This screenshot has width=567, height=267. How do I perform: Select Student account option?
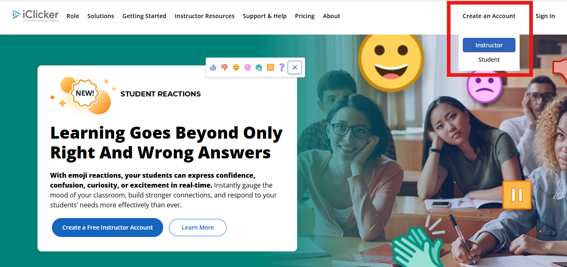(489, 60)
